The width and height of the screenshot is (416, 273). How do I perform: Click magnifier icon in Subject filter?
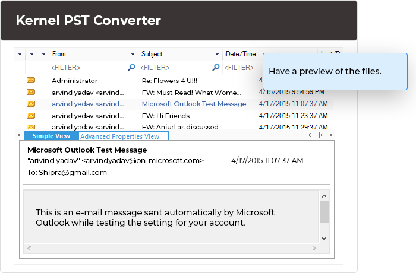coord(216,67)
